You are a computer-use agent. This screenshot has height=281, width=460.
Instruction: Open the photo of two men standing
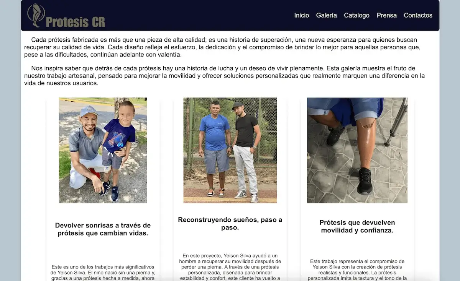(x=230, y=150)
